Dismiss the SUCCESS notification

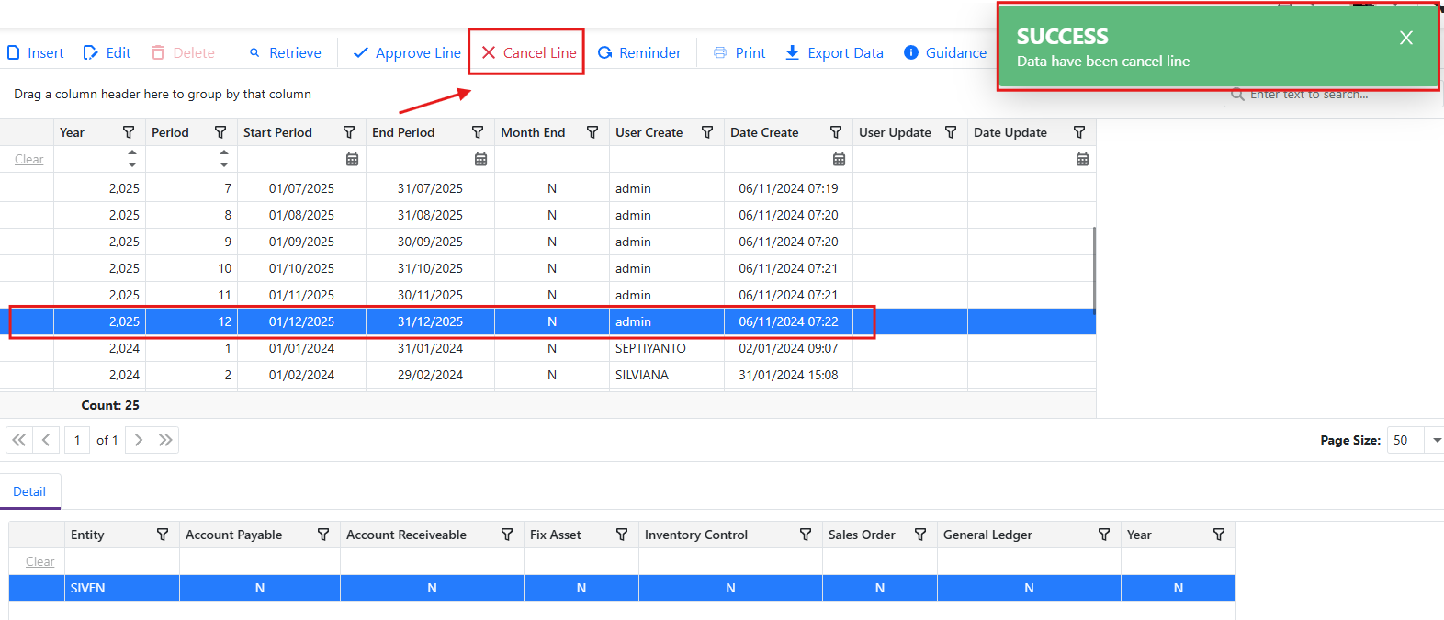[x=1406, y=38]
